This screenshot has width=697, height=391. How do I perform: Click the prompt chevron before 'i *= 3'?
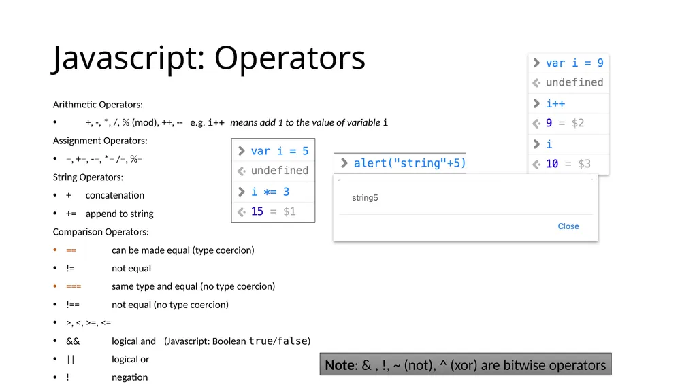tap(242, 192)
